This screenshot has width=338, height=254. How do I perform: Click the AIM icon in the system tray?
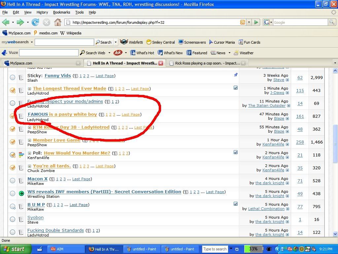pyautogui.click(x=290, y=249)
